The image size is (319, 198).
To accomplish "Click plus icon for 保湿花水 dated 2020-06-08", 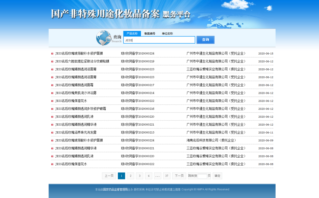I will point(52,164).
